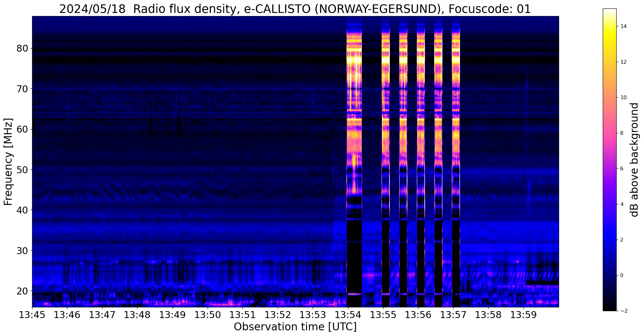Viewport: 644px width, 336px height.
Task: Click the 13:46 time tick label
Action: coord(67,315)
